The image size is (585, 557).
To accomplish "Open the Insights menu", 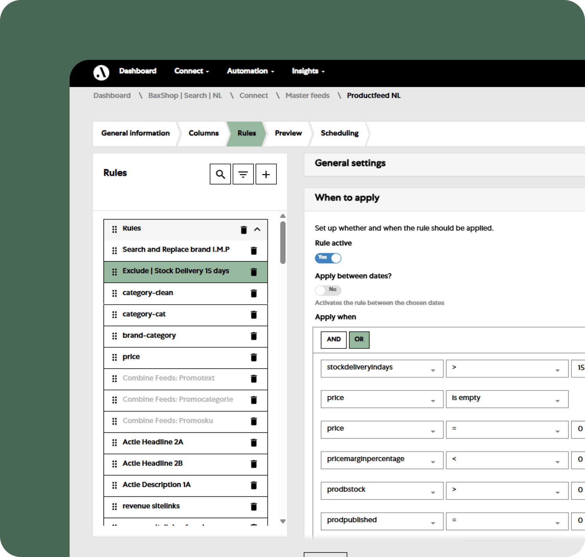I will (x=308, y=71).
